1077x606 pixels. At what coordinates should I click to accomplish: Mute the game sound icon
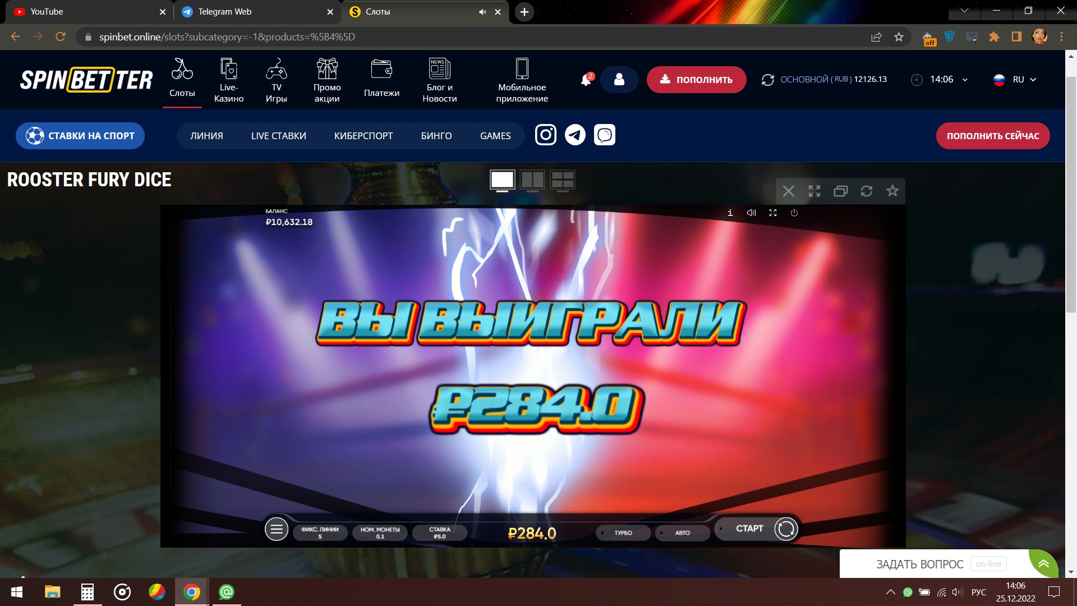[x=751, y=213]
